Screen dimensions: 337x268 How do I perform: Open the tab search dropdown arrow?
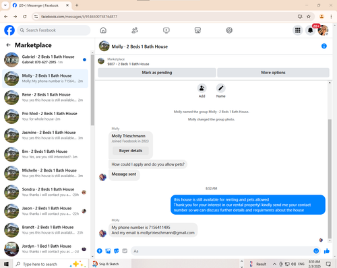tap(5, 5)
